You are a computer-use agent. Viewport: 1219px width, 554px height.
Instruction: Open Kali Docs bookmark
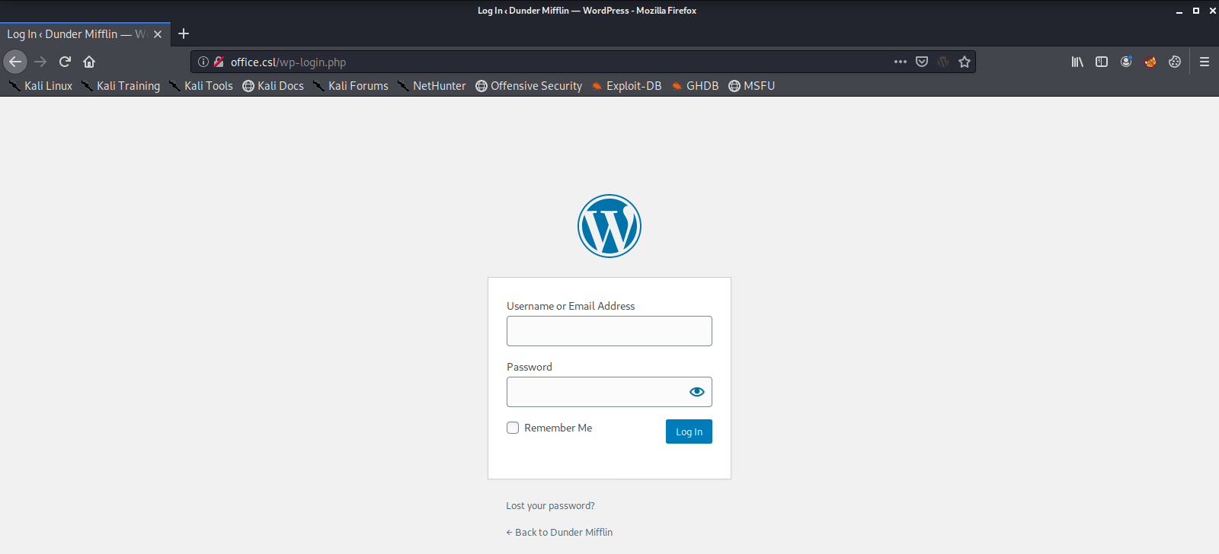273,86
